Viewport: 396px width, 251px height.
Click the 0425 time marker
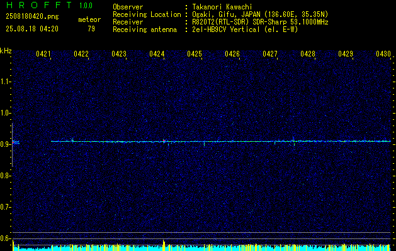pos(195,53)
